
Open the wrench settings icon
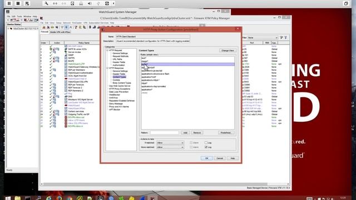[46, 3]
